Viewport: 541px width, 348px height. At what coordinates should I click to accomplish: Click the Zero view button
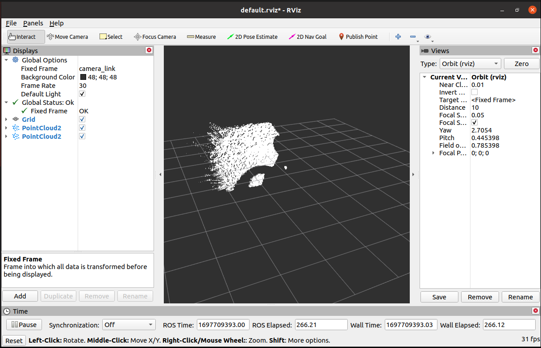[521, 63]
